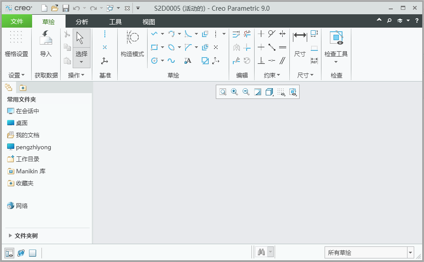Image resolution: width=424 pixels, height=262 pixels.
Task: Select the Circle sketch tool
Action: [154, 61]
